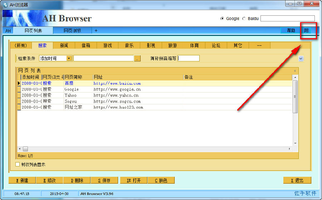Select the 搜索 category tab
The height and width of the screenshot is (200, 322).
[x=42, y=45]
